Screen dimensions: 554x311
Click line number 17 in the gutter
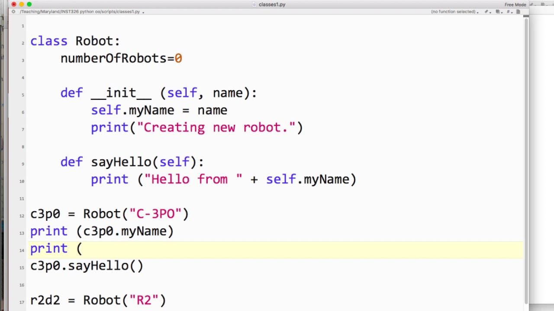tap(22, 302)
